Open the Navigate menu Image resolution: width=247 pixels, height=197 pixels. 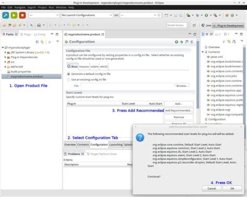coord(20,8)
